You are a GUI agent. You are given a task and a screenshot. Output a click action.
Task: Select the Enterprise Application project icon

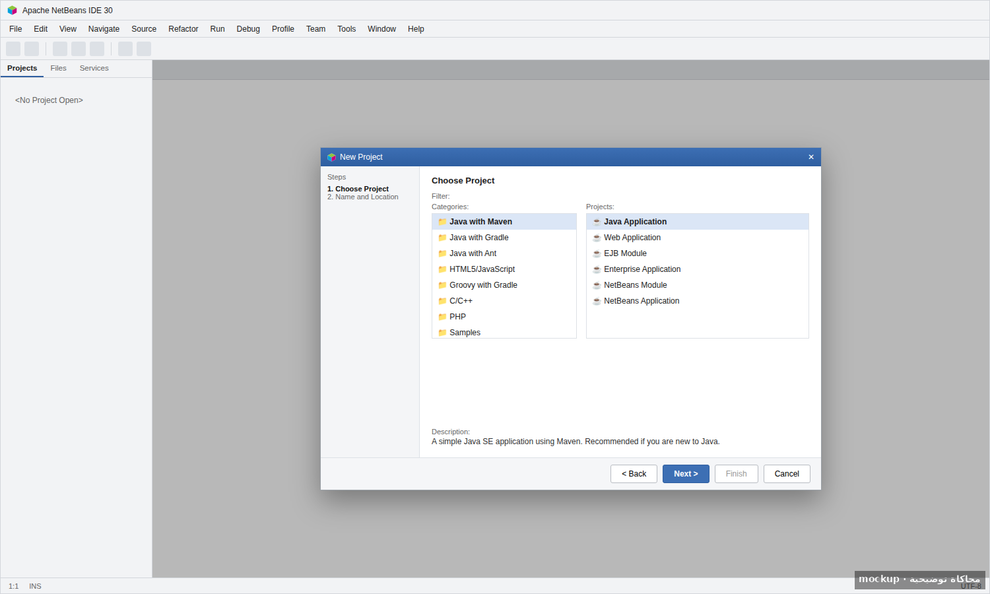(597, 269)
